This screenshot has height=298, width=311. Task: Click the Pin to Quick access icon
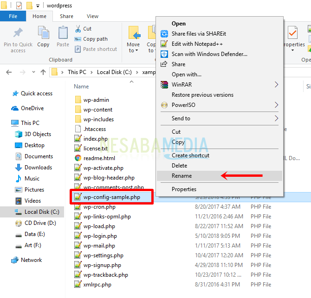[x=18, y=33]
